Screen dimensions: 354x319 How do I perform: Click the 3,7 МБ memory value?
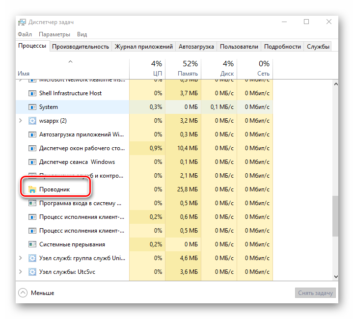[x=189, y=93]
